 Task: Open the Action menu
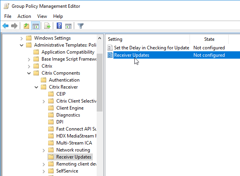[x=24, y=16]
